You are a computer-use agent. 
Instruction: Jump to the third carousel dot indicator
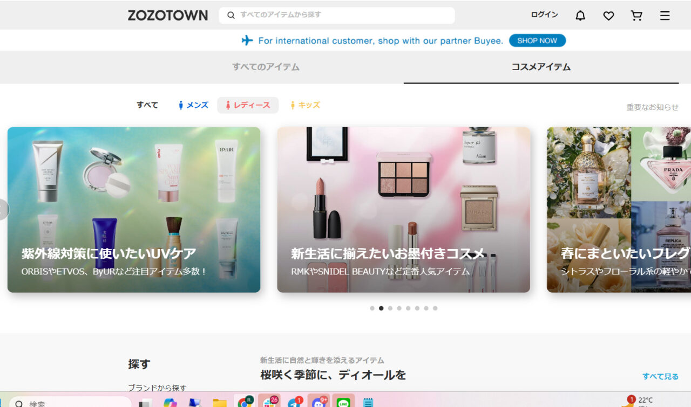point(390,308)
